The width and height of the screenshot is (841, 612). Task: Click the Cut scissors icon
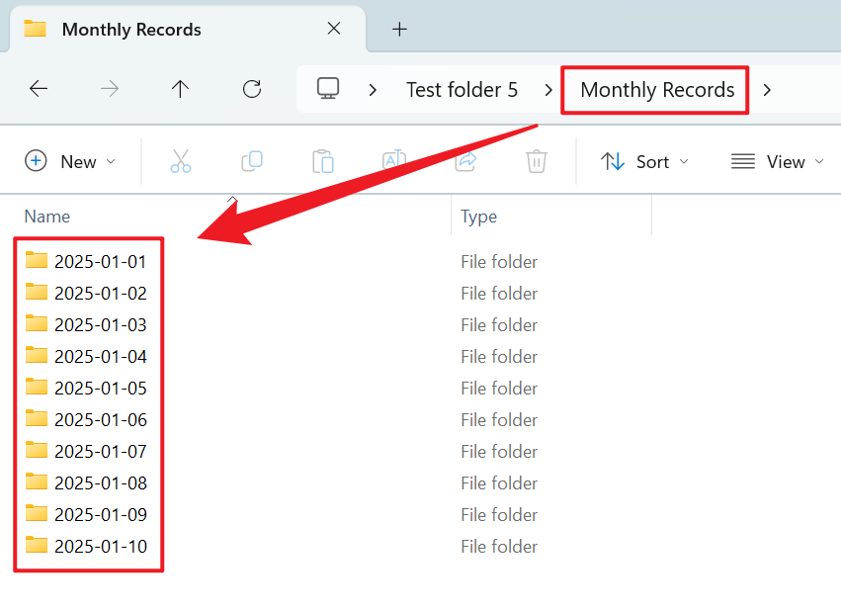180,161
